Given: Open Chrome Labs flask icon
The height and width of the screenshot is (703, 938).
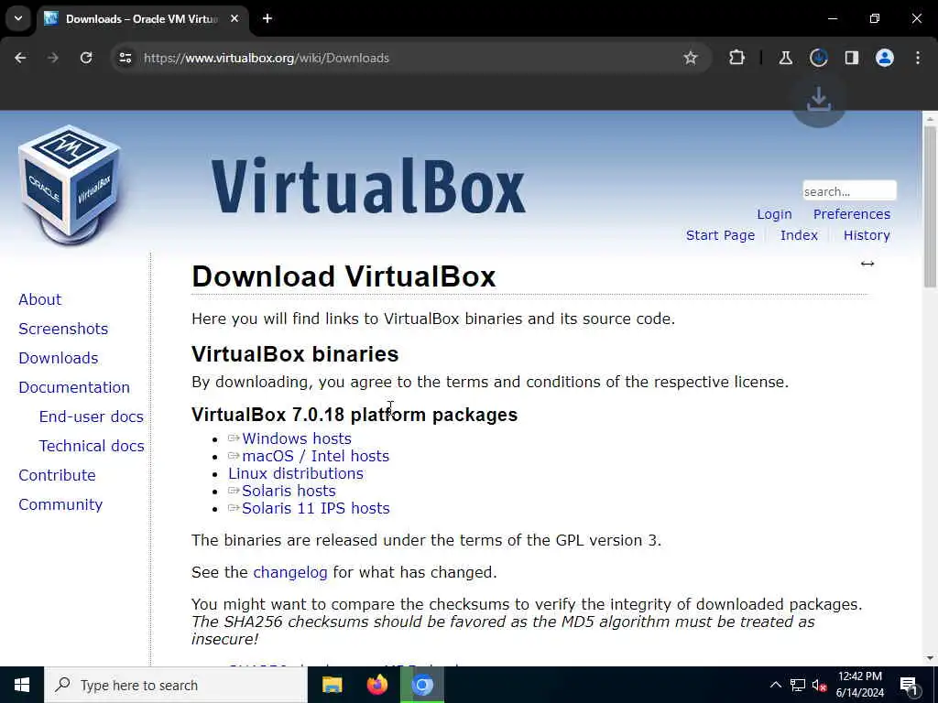Looking at the screenshot, I should (785, 58).
